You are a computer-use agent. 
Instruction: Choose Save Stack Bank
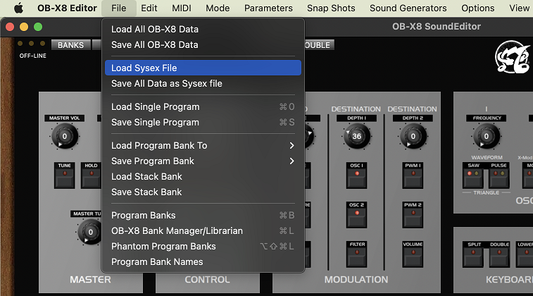pos(203,192)
